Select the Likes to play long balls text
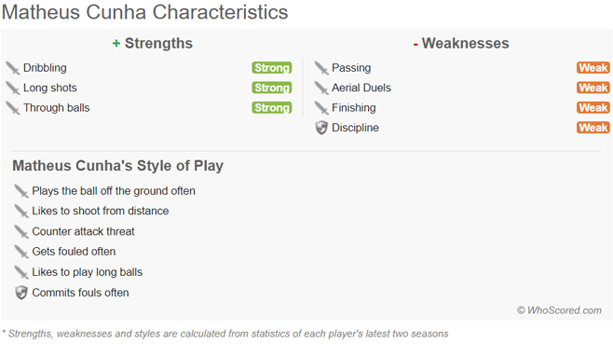This screenshot has width=613, height=344. coord(88,272)
